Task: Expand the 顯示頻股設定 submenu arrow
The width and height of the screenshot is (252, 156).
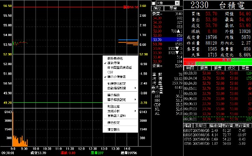Action: pos(135,99)
